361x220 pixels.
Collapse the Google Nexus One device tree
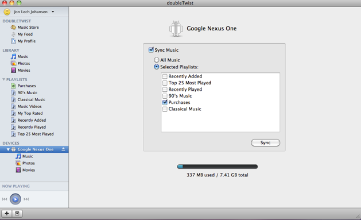click(x=8, y=149)
